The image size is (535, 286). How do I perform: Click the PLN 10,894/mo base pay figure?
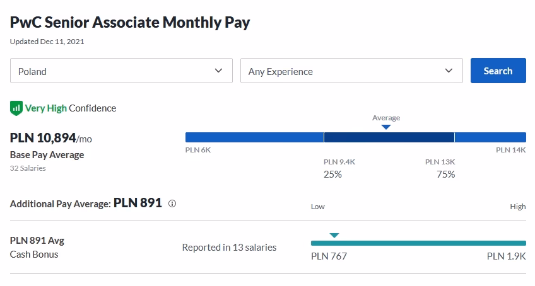click(50, 138)
